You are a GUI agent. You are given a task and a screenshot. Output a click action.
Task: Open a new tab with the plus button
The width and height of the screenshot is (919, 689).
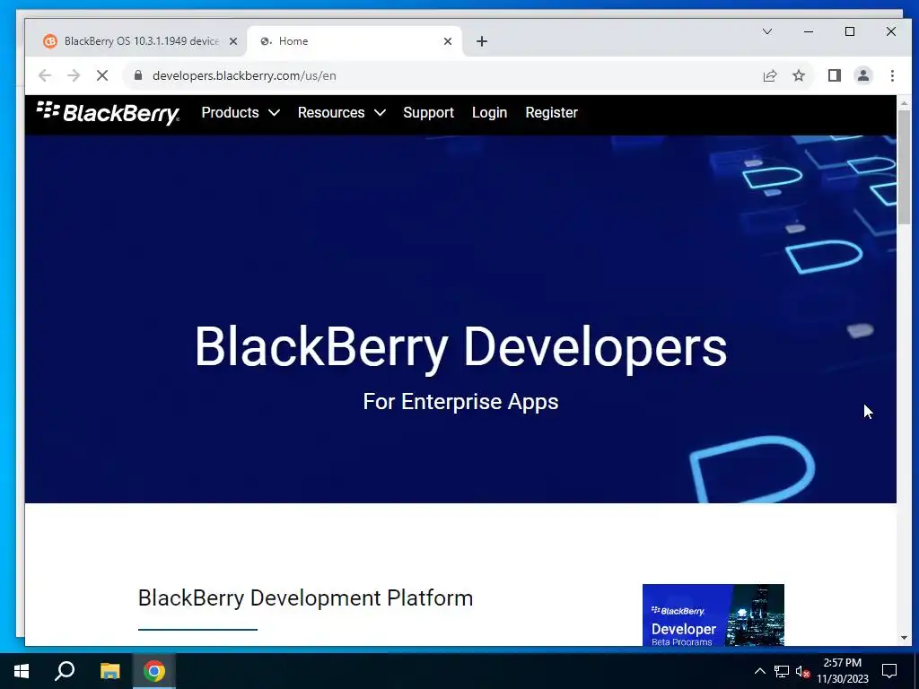[482, 41]
